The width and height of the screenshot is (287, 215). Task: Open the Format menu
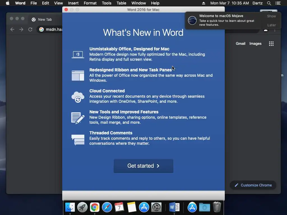(x=90, y=3)
